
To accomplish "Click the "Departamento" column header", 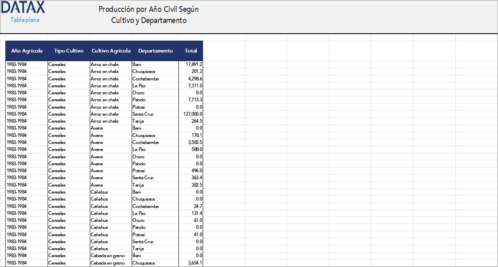I will (x=155, y=50).
